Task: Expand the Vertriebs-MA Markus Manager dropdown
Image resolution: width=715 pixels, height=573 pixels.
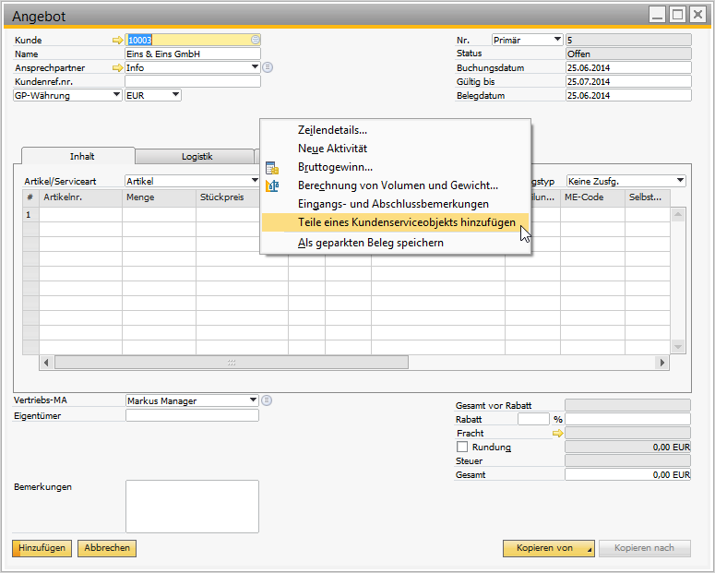Action: coord(253,400)
